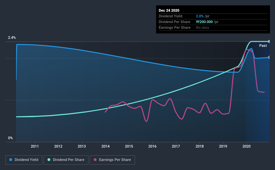The height and width of the screenshot is (170, 275).
Task: Select the 2019 x-axis label
Action: coord(223,146)
